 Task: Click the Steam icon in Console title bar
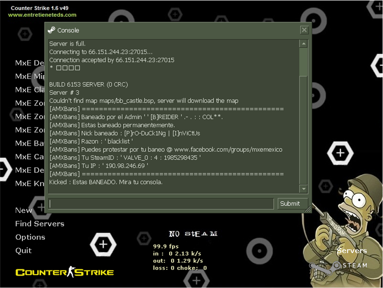coord(51,30)
